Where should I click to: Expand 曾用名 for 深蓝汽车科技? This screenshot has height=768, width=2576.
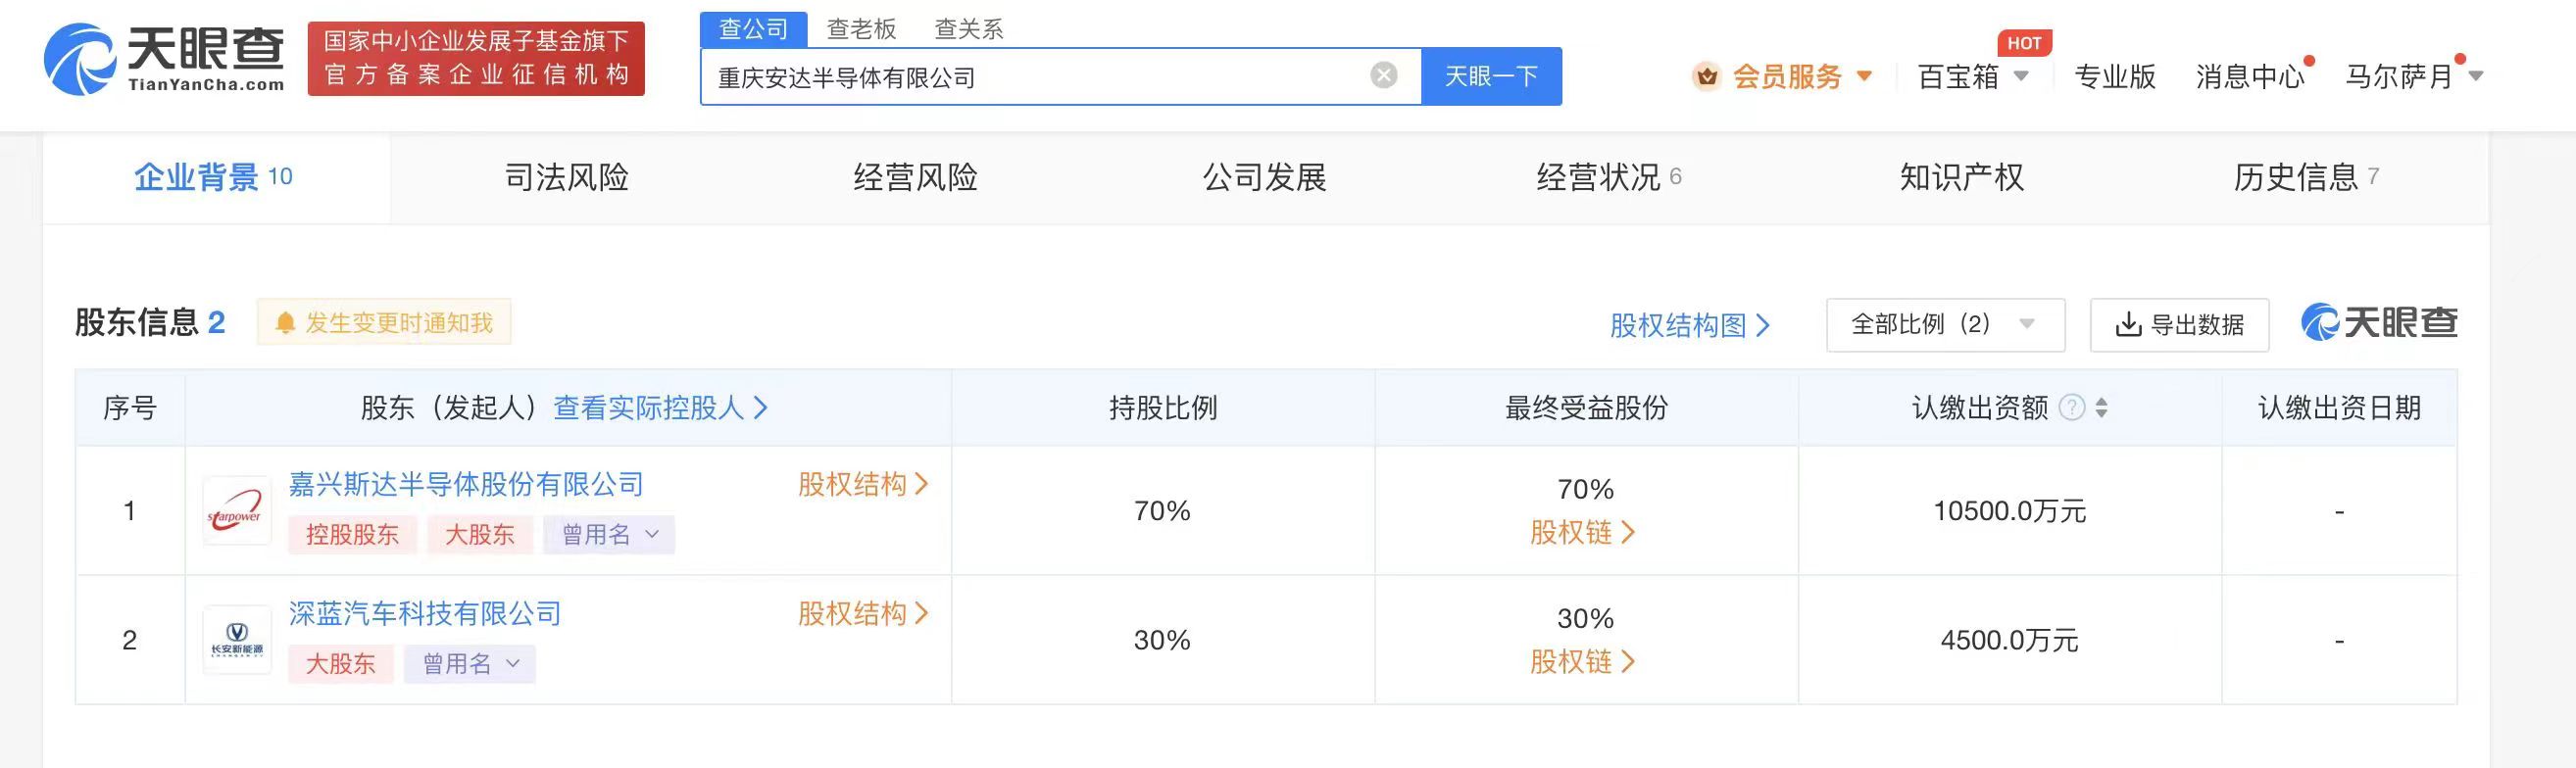[470, 663]
